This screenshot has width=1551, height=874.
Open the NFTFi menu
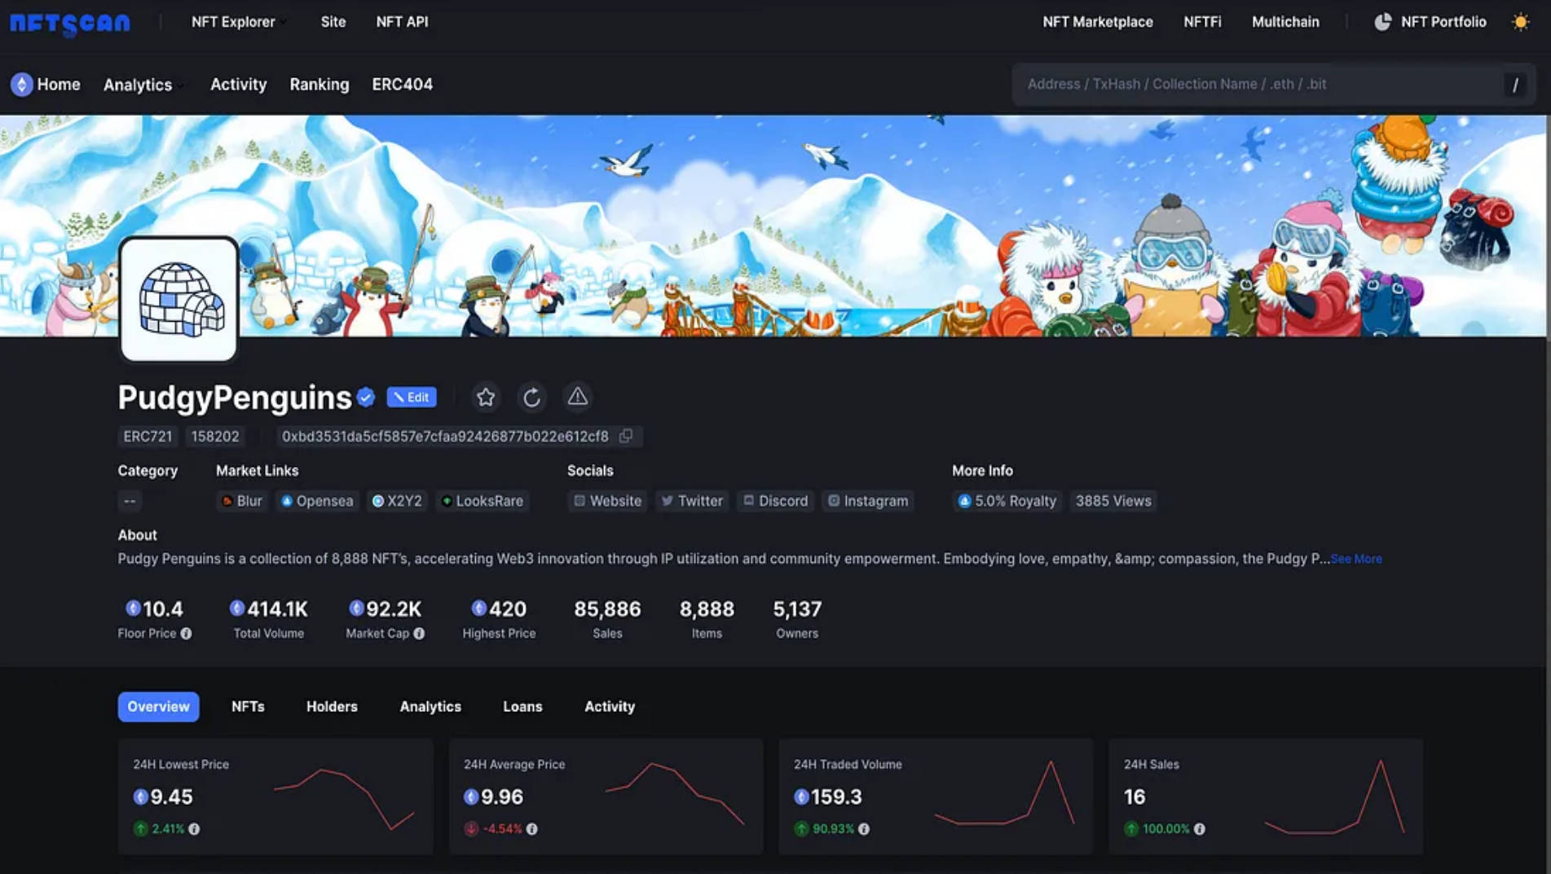(1202, 22)
